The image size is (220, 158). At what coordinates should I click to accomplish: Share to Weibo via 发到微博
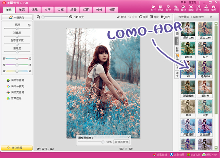[160, 155]
